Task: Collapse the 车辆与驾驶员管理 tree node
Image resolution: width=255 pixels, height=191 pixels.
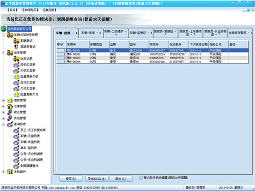Action: [4, 35]
